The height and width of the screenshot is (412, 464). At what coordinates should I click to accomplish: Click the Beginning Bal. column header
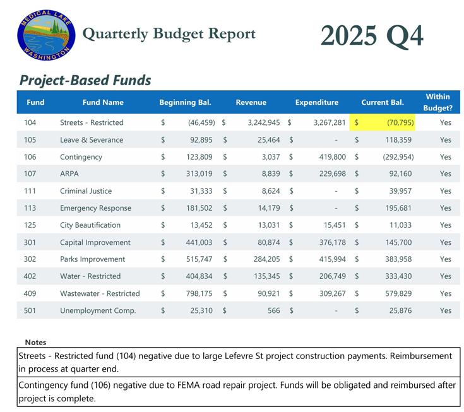coord(185,102)
